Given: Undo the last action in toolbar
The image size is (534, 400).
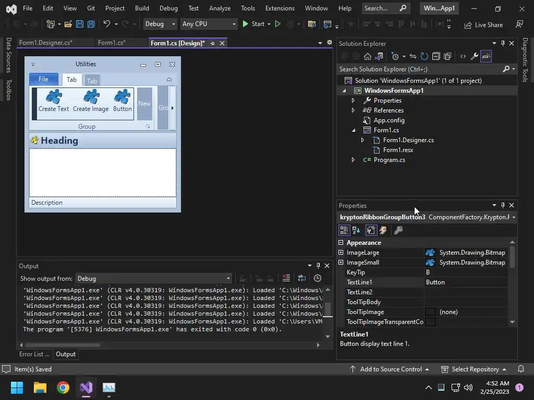Looking at the screenshot, I should point(106,24).
